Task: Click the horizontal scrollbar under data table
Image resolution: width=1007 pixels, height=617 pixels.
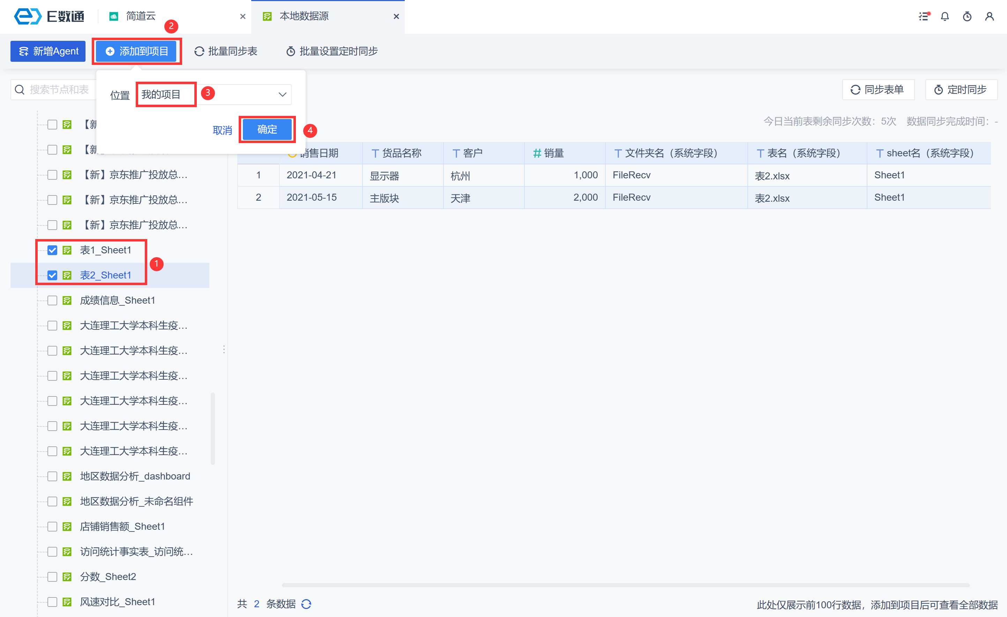Action: point(625,585)
